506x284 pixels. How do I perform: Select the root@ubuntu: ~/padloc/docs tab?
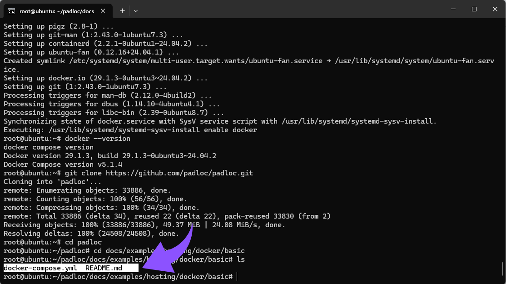(57, 11)
